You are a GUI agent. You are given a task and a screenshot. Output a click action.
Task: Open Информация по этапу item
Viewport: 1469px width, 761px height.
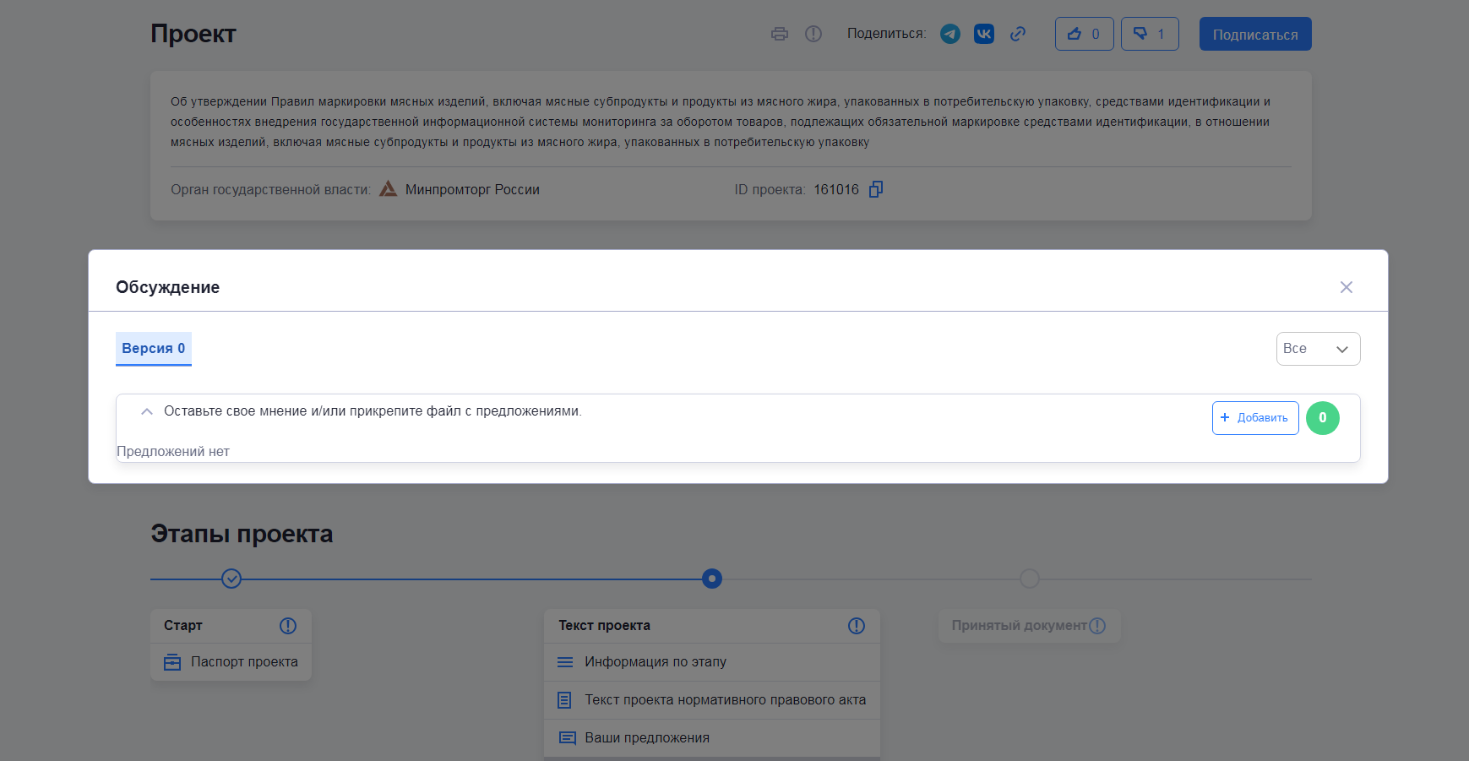click(655, 662)
